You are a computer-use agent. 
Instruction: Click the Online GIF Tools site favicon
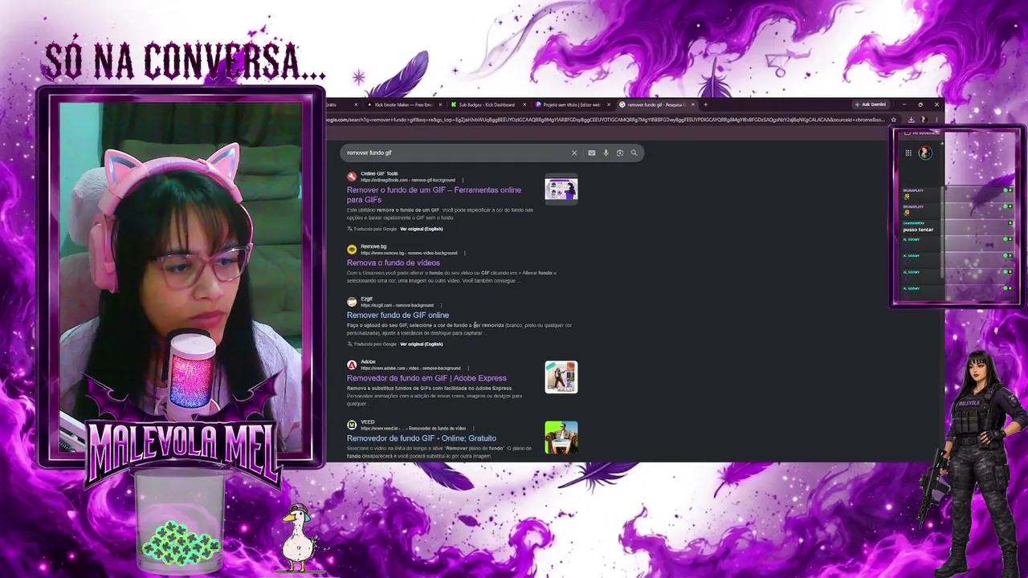[352, 177]
